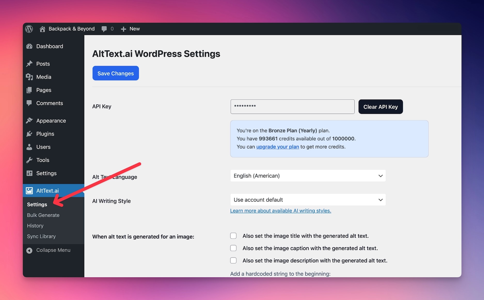Image resolution: width=484 pixels, height=300 pixels.
Task: Click the Media icon in sidebar
Action: point(29,77)
